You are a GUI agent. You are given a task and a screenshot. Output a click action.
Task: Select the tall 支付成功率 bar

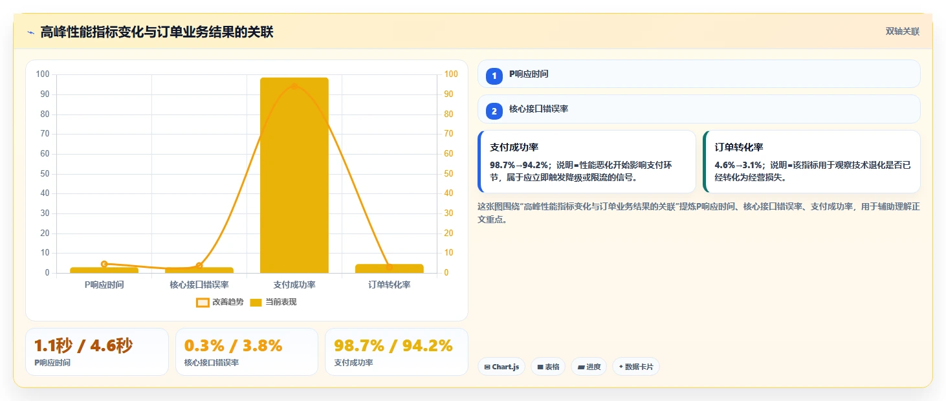pos(294,175)
